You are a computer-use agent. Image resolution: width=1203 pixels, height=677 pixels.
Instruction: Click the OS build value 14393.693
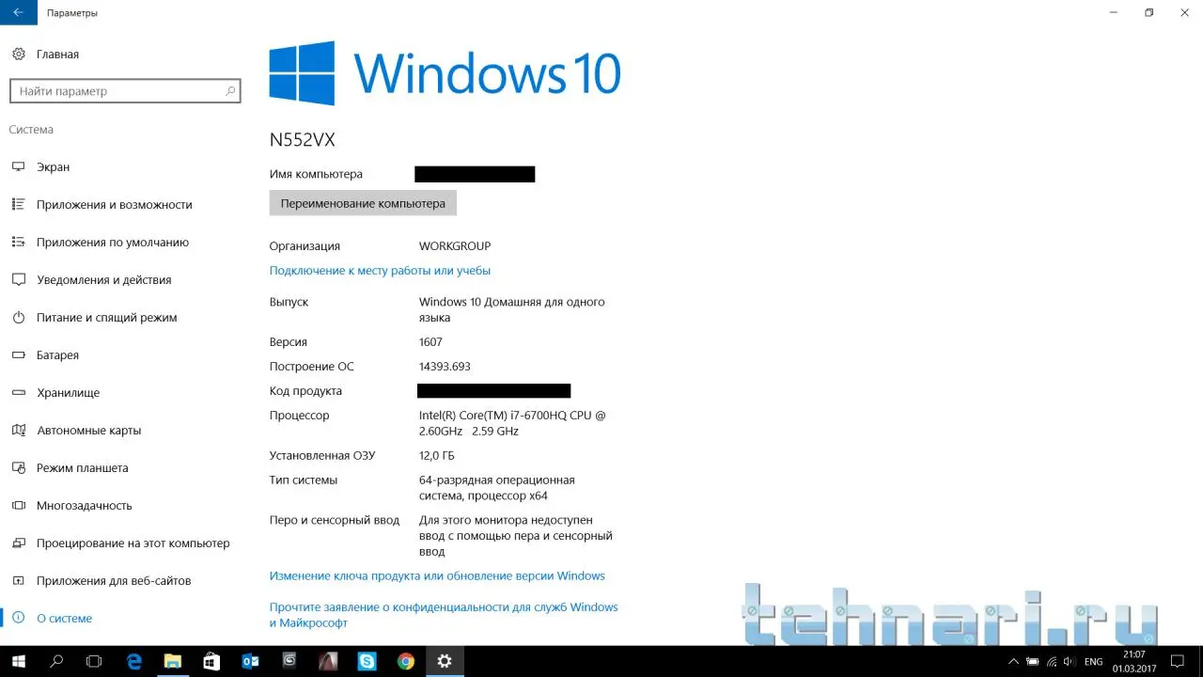click(x=445, y=367)
